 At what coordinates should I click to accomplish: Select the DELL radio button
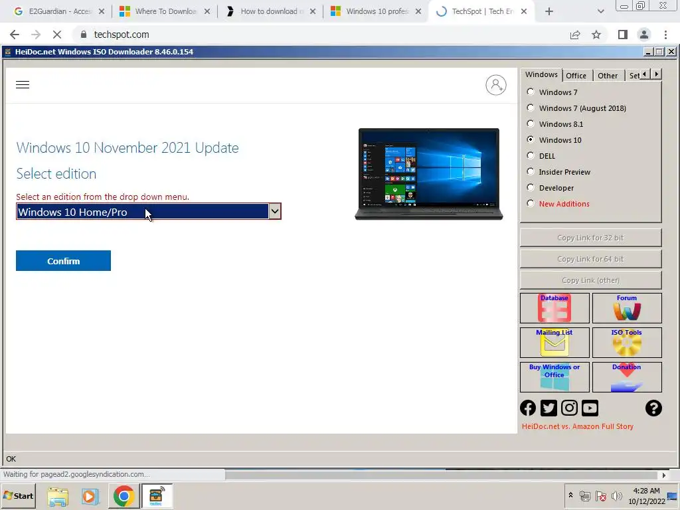[530, 155]
